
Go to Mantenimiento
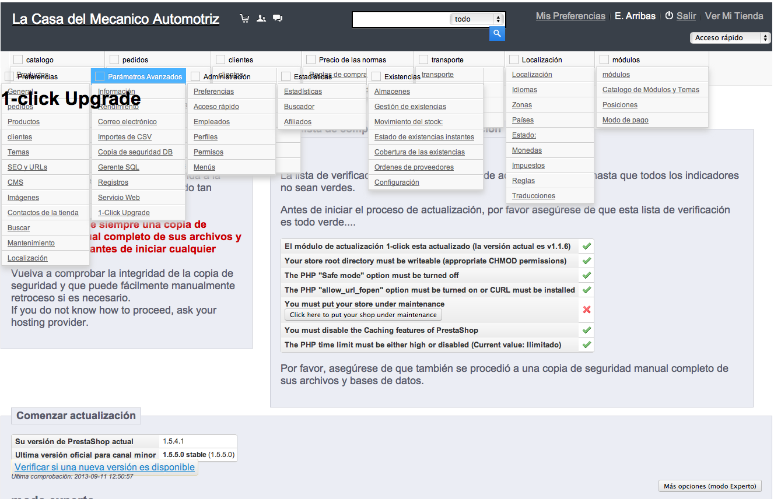click(x=31, y=243)
